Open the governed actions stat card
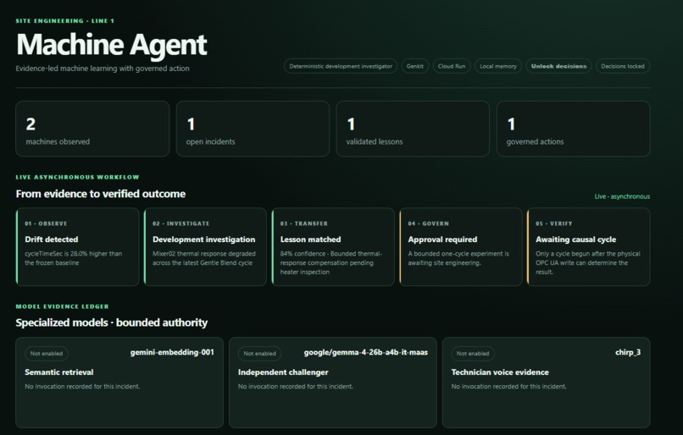Viewport: 683px width, 435px height. pos(573,129)
